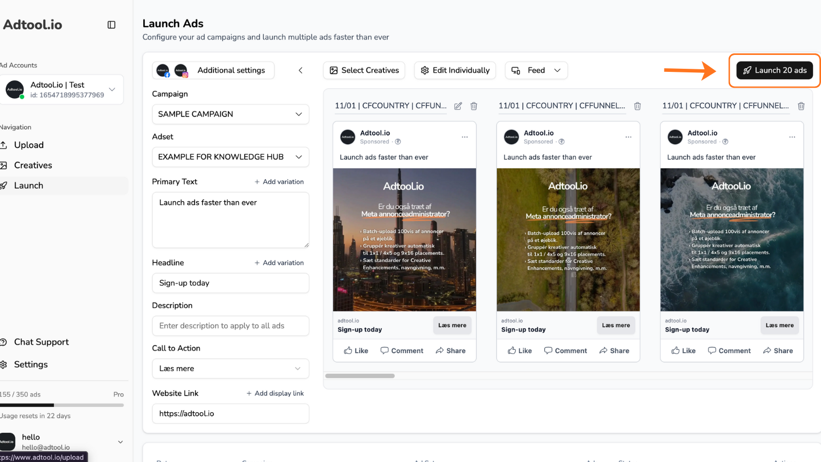Open the second ad preview's three-dot menu
This screenshot has height=462, width=821.
[x=628, y=137]
